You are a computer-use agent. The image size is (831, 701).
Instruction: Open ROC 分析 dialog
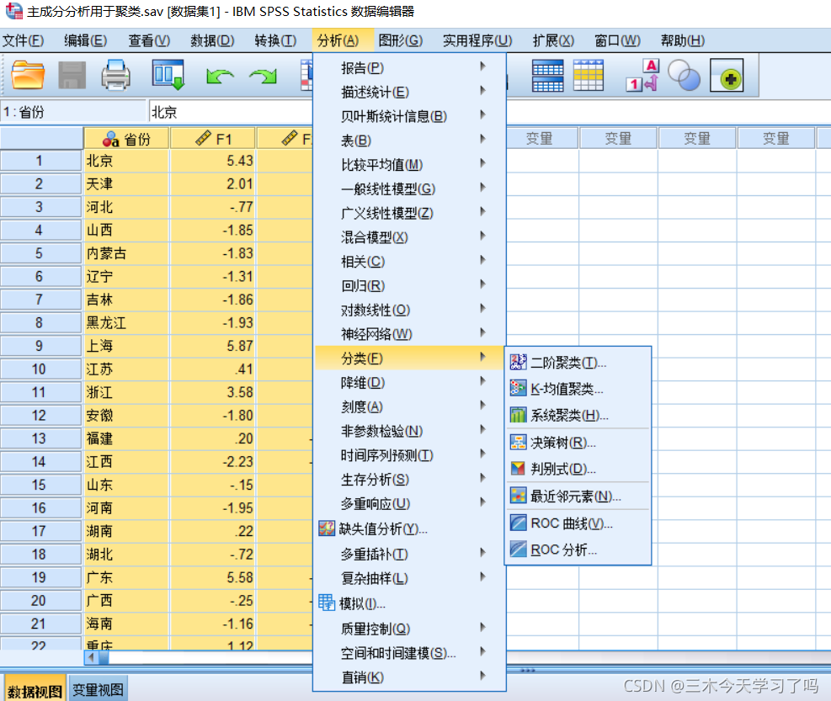point(578,550)
